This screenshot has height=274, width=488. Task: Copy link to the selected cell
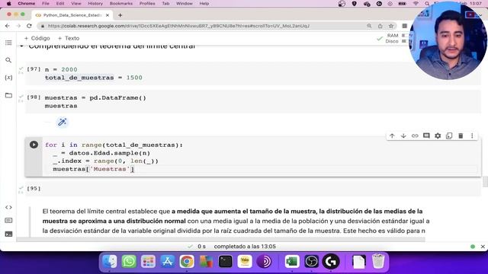415,135
